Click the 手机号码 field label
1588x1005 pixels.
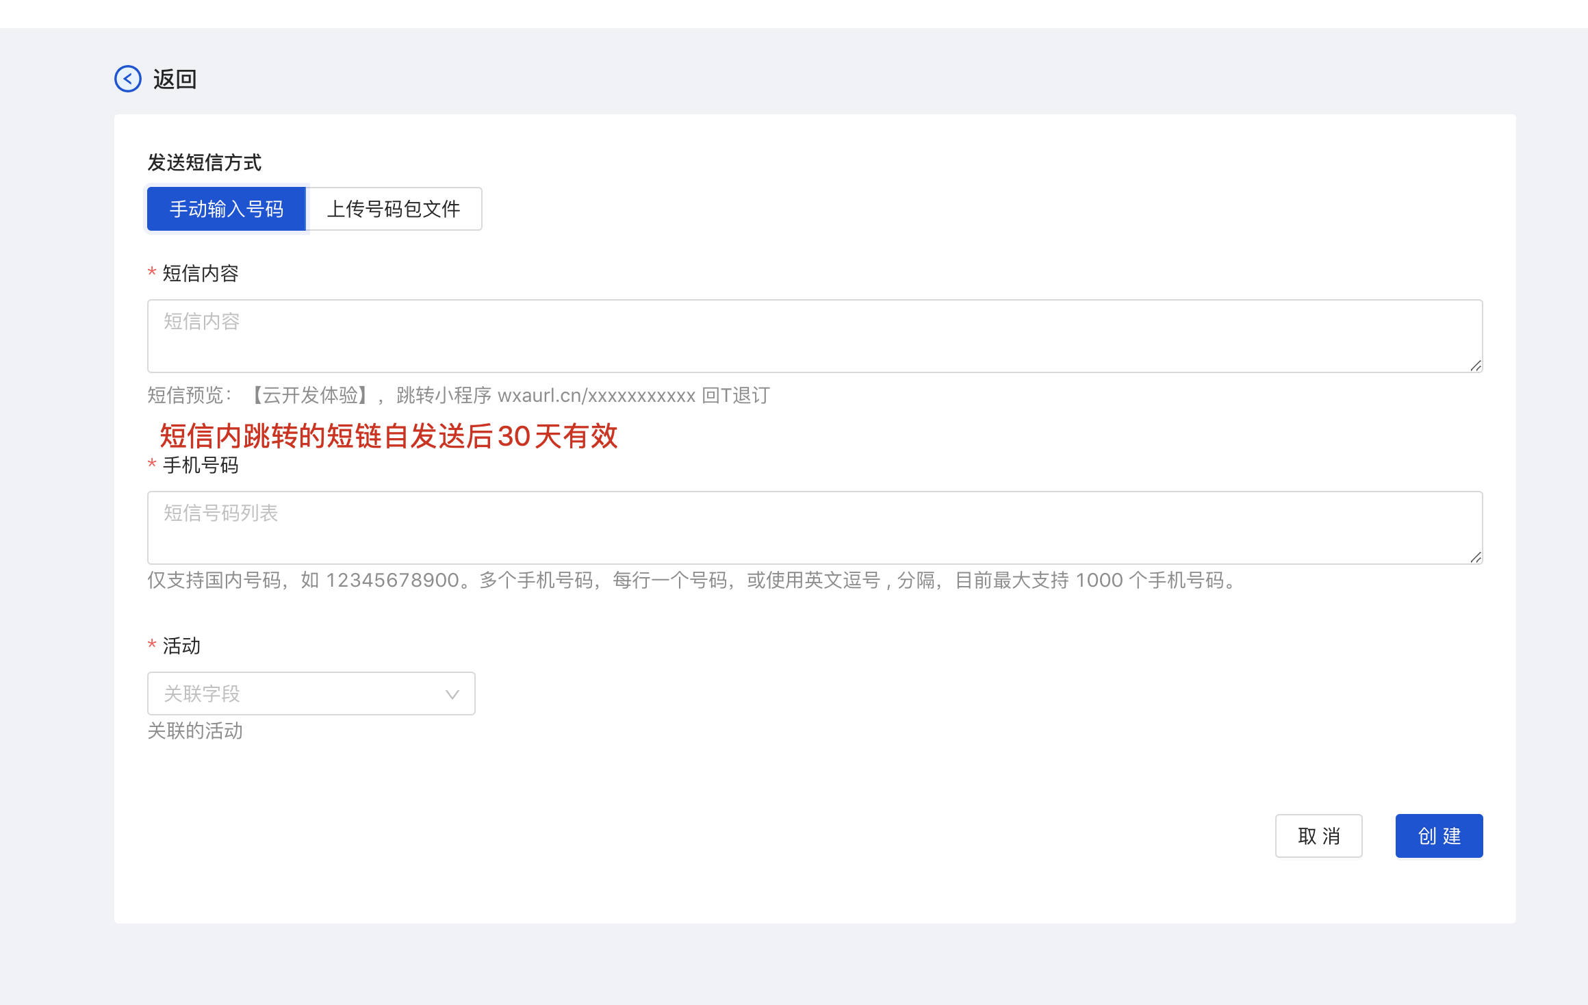pyautogui.click(x=201, y=465)
